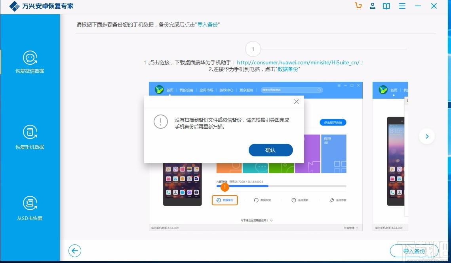Click the 确认 button in the dialog
This screenshot has height=263, width=451.
pyautogui.click(x=271, y=150)
